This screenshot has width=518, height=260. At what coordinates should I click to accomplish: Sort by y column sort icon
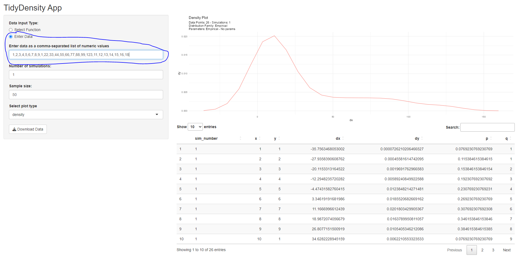click(x=279, y=138)
